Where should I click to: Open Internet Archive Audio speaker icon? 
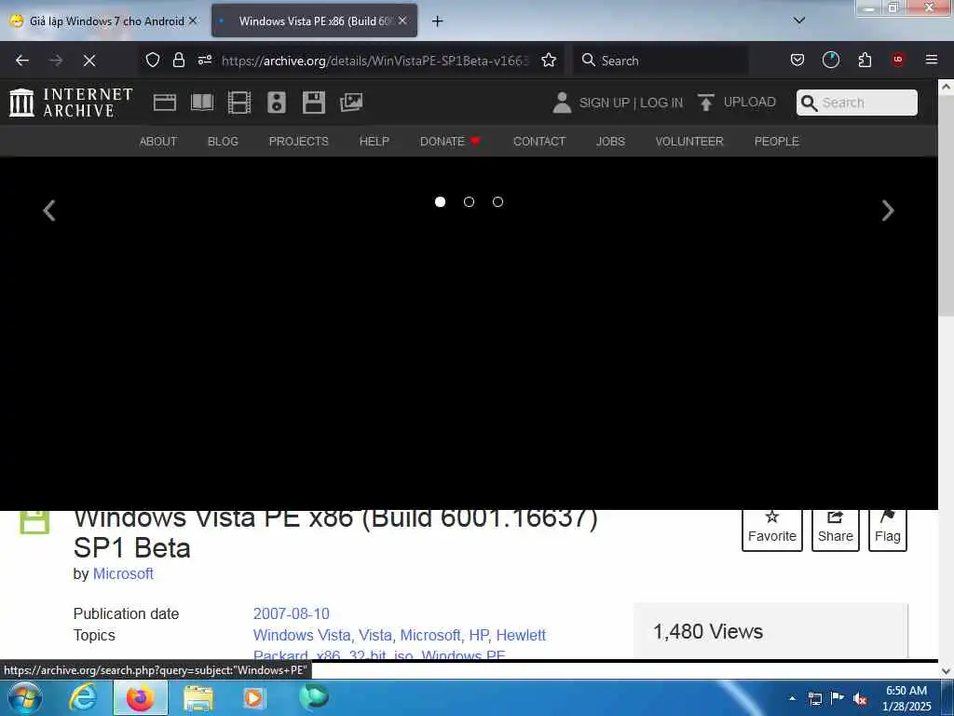coord(276,103)
